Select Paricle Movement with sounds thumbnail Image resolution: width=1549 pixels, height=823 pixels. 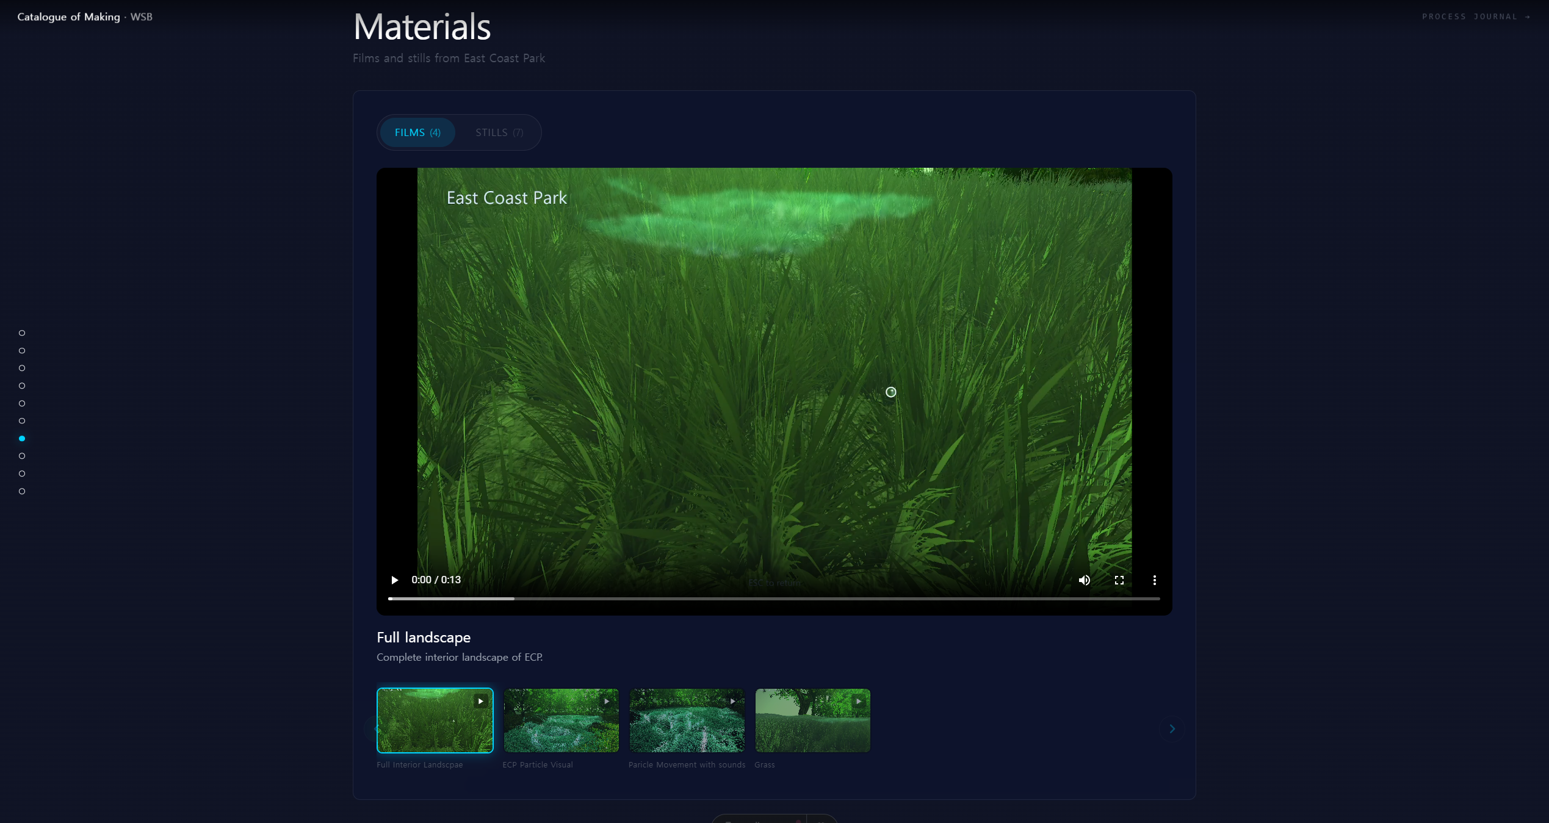click(687, 721)
